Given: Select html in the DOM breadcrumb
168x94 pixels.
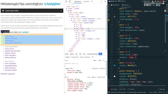Looking at the screenshot, I should coord(67,54).
